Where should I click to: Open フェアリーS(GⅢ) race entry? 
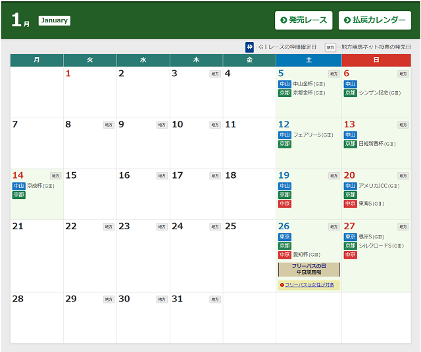coord(313,135)
